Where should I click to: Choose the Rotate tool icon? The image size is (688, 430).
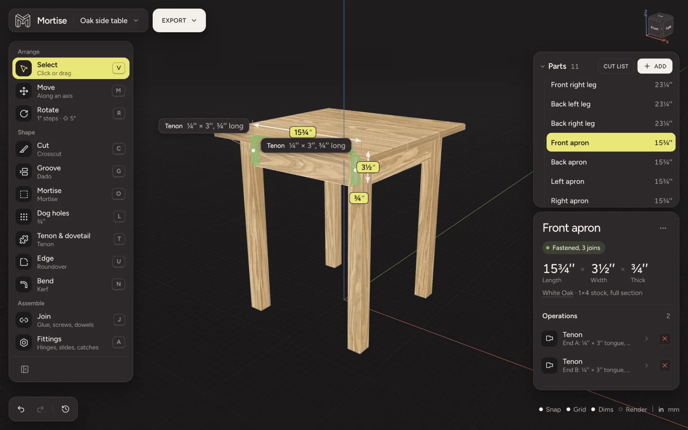(24, 114)
